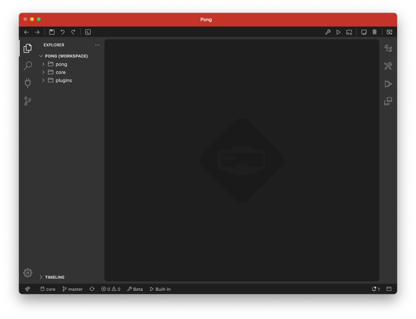Click the master branch status item
The height and width of the screenshot is (319, 416).
72,289
